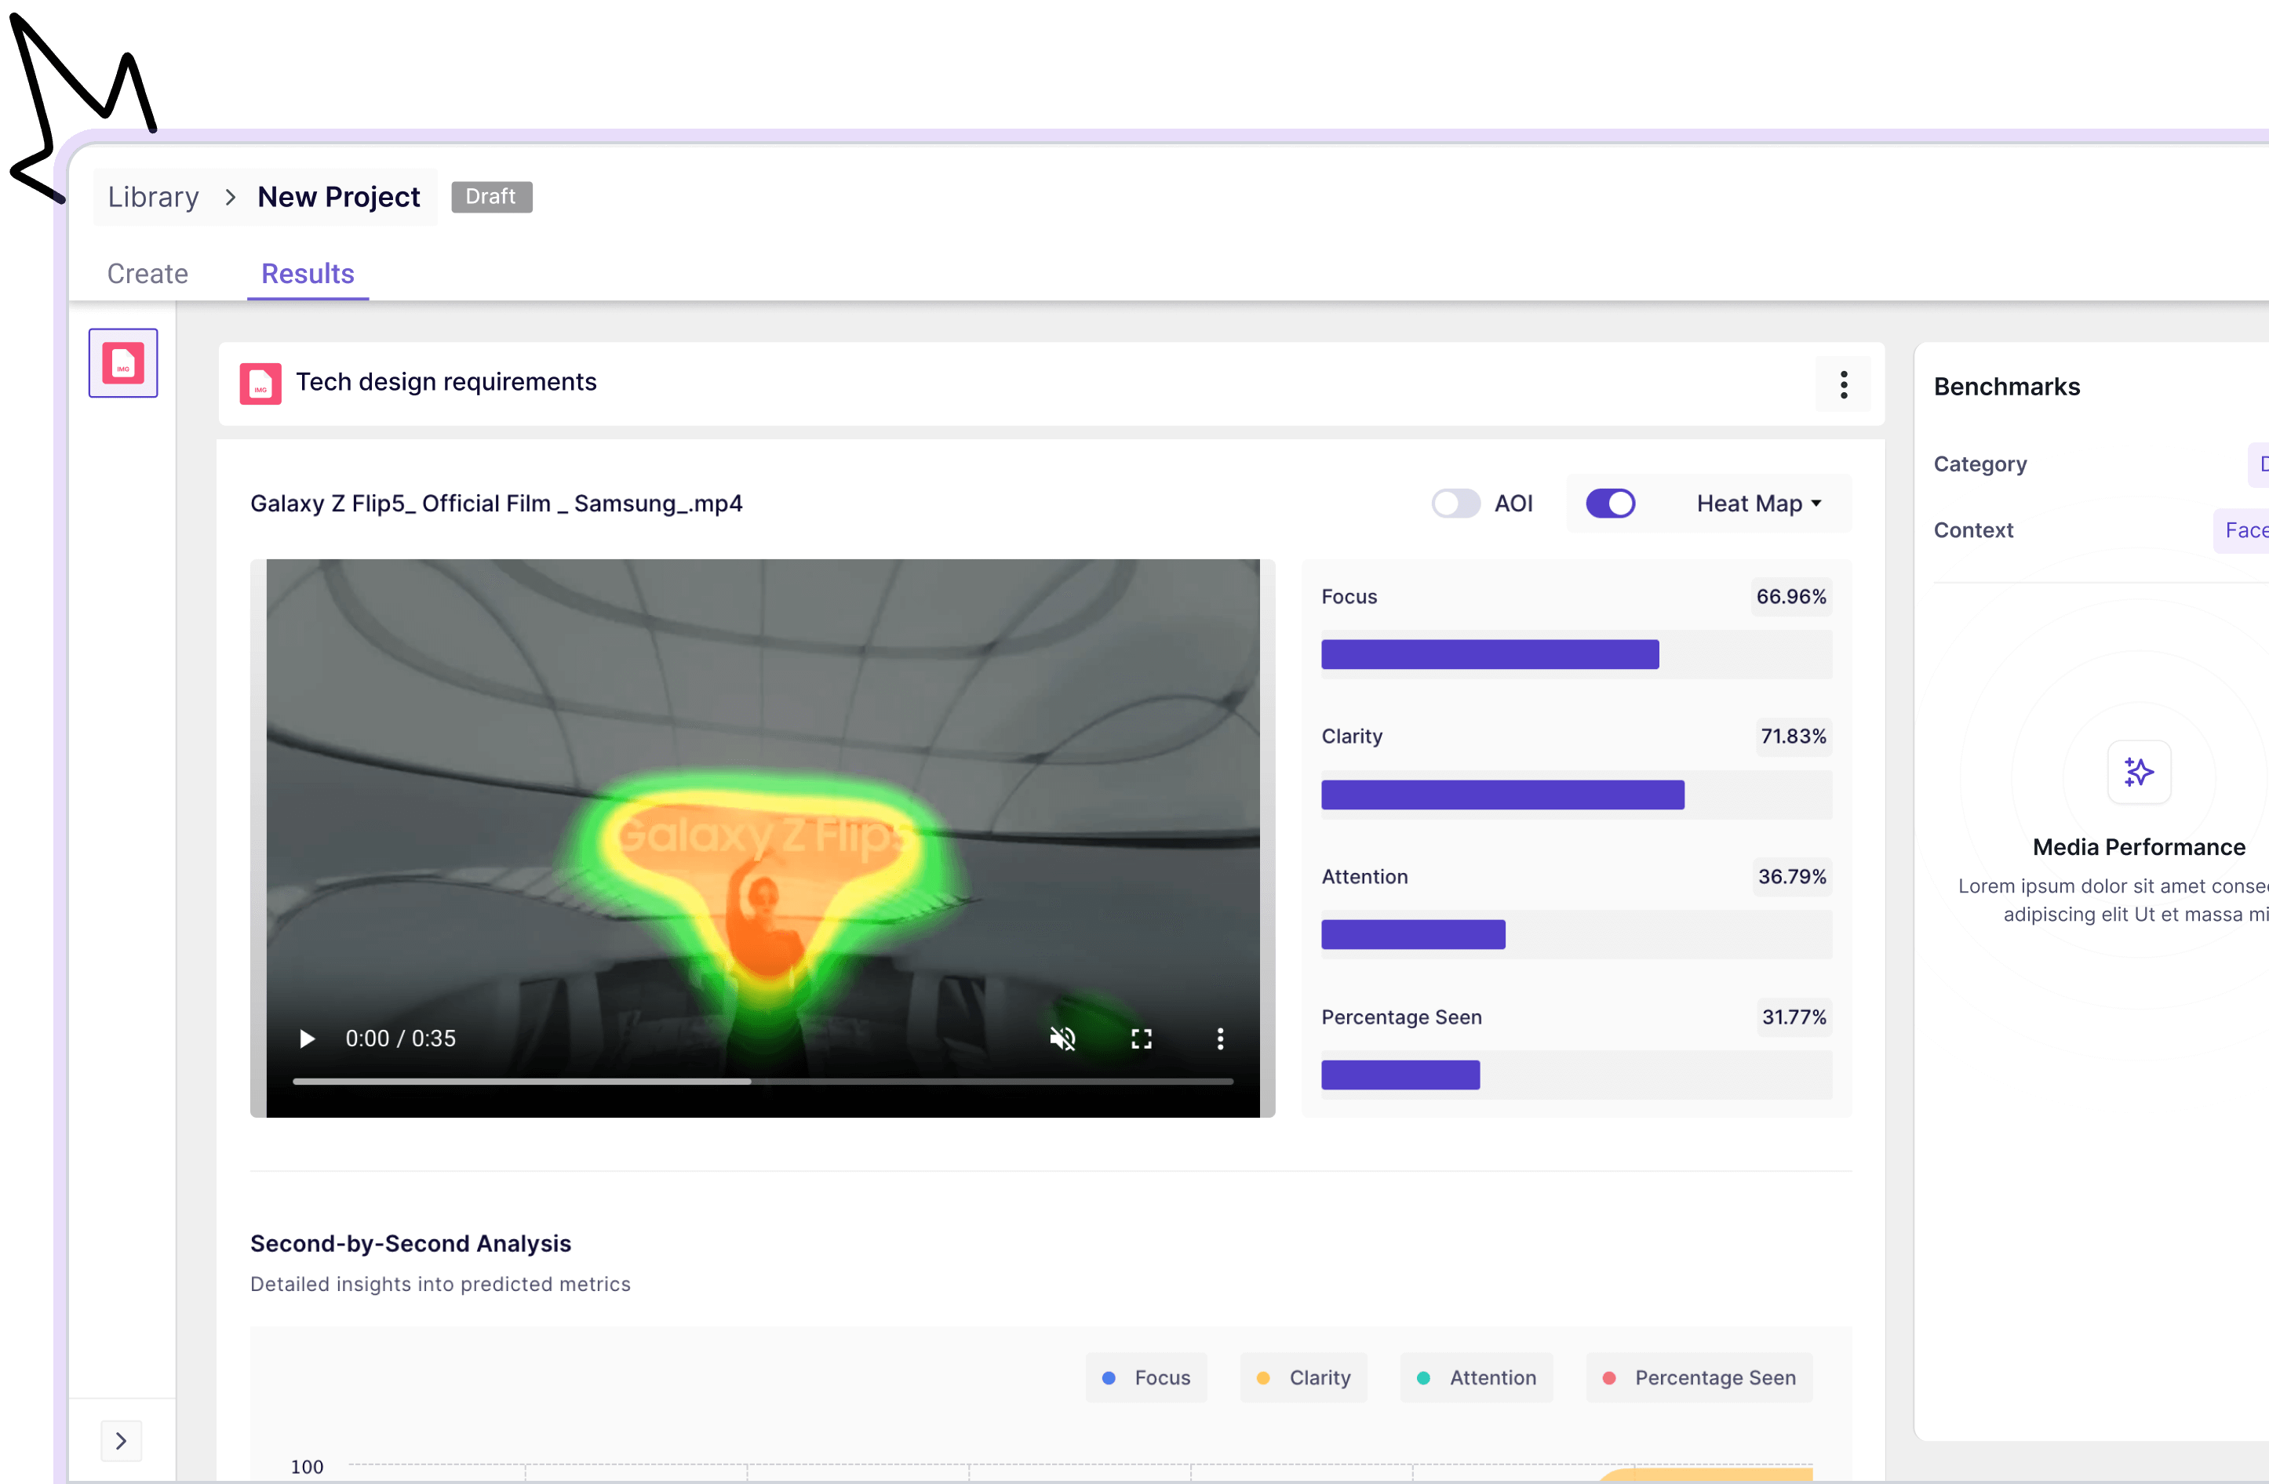Screen dimensions: 2269x1484
Task: Select the pink image file sidebar thumbnail
Action: [123, 363]
